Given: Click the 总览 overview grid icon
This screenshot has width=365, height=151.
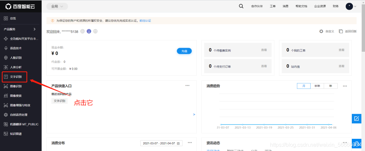Looking at the screenshot, I should click(x=6, y=18).
